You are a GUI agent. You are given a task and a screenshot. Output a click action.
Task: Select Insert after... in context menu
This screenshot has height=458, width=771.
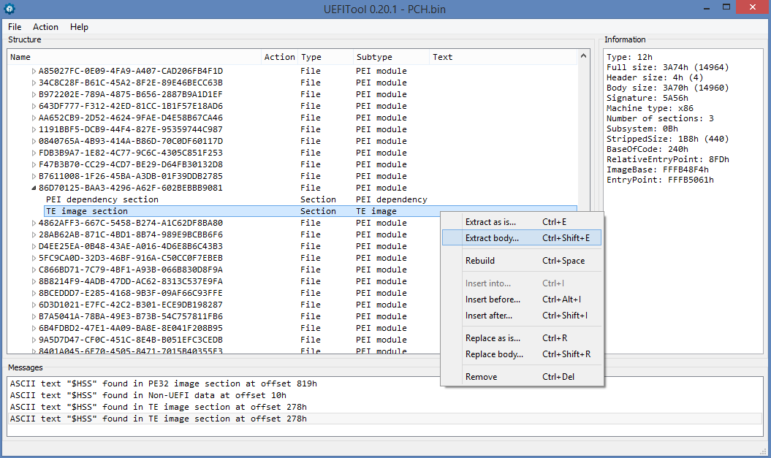(x=521, y=316)
